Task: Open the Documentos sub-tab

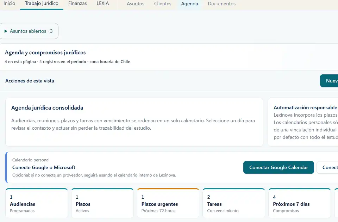Action: (x=221, y=4)
